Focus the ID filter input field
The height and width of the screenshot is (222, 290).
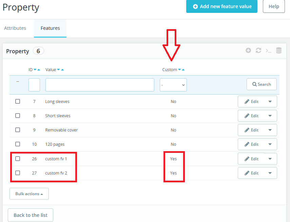(34, 85)
